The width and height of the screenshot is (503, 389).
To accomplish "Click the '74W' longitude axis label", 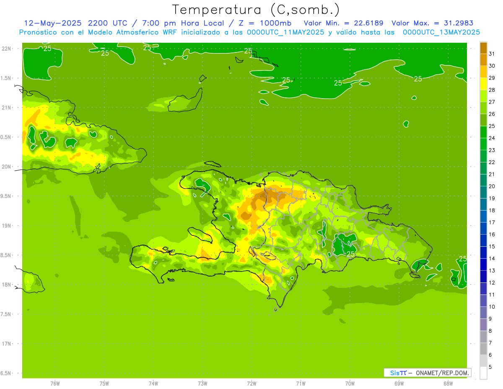I will pos(153,384).
